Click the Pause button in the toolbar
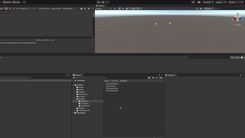 click(x=103, y=2)
